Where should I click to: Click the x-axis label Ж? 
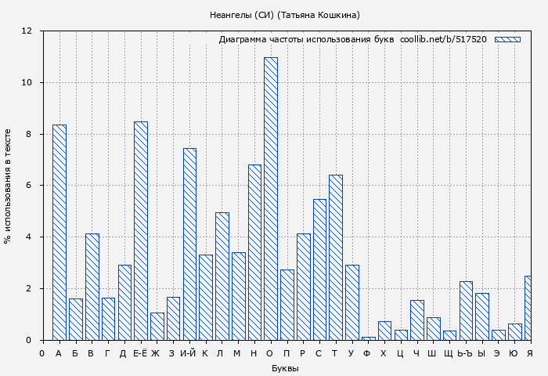[156, 353]
